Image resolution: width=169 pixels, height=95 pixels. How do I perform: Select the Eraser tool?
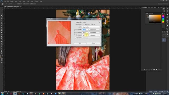click(2, 32)
